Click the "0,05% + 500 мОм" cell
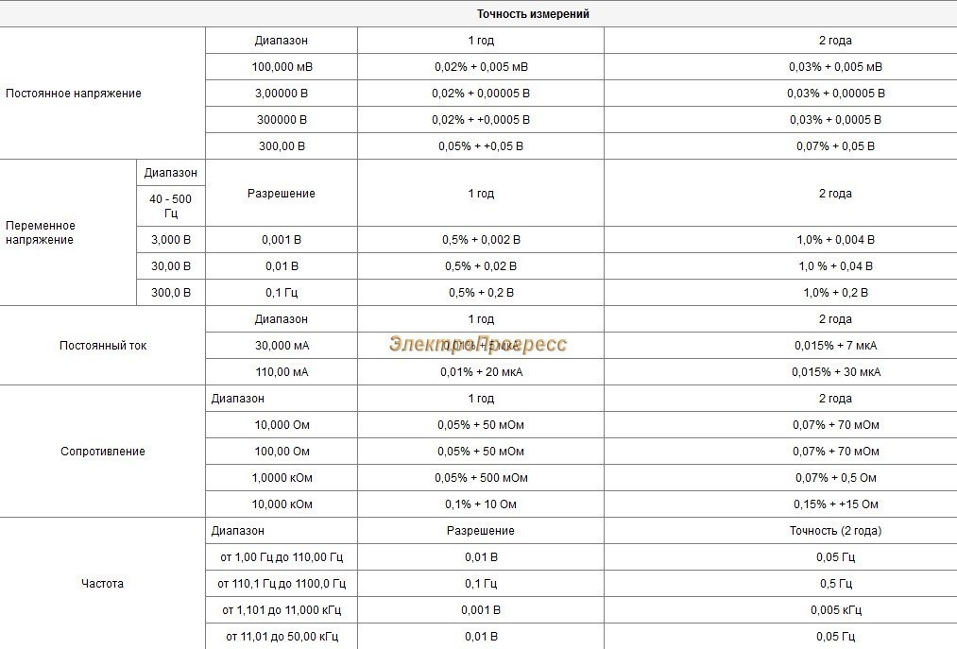 [x=481, y=478]
